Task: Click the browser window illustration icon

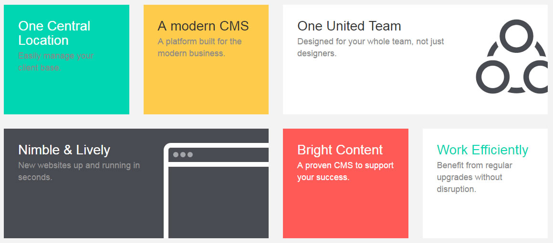Action: 216,191
